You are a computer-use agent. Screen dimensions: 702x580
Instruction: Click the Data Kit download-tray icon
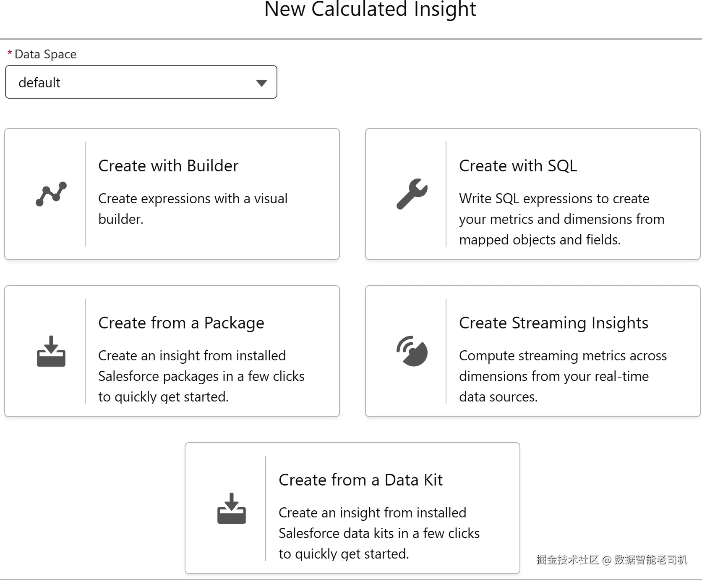(x=232, y=508)
